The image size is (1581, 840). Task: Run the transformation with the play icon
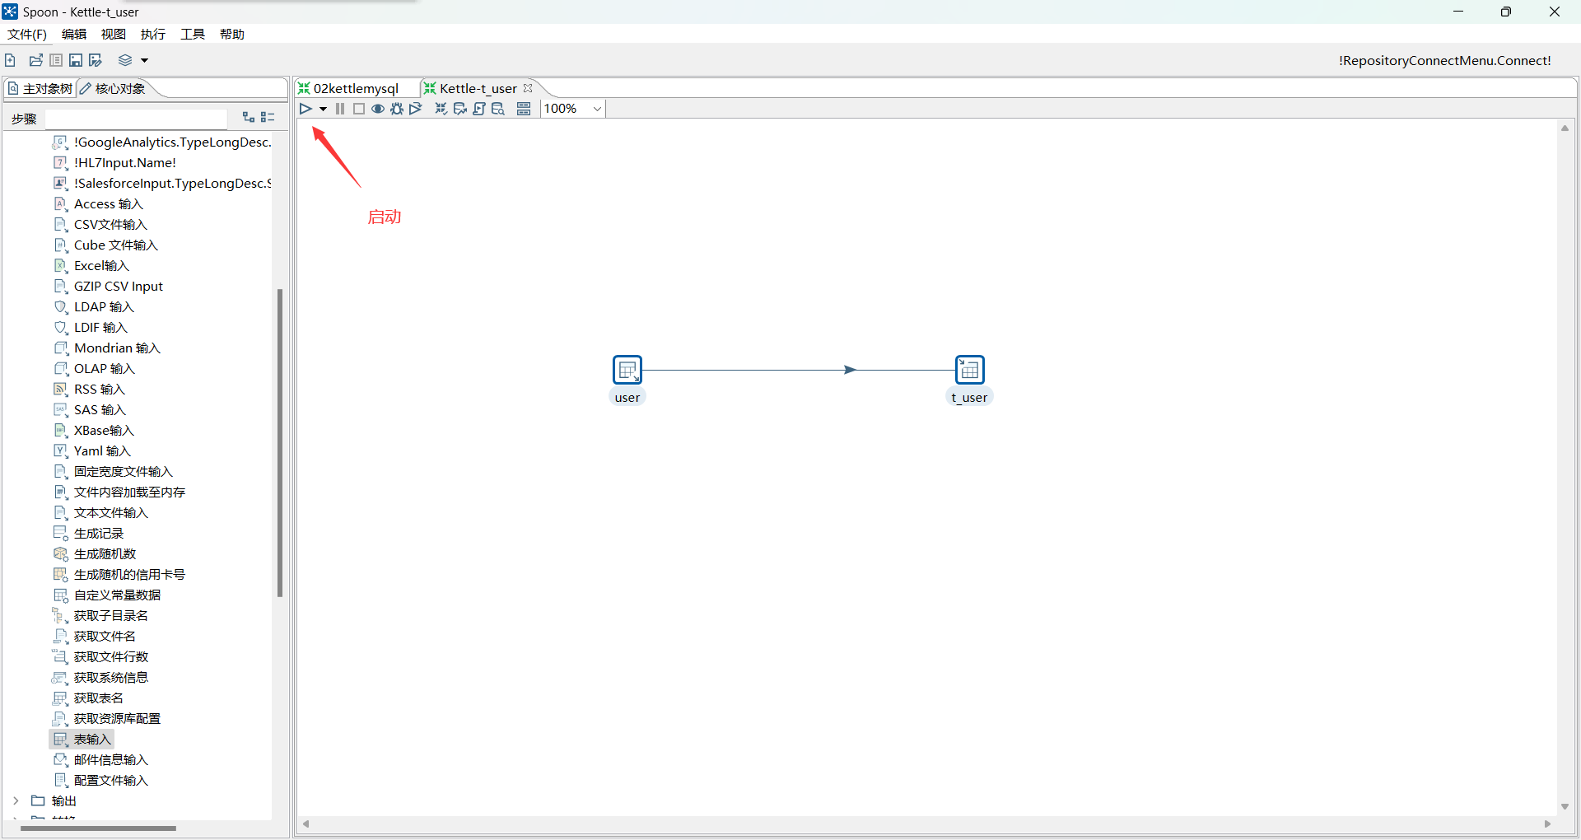(x=305, y=109)
